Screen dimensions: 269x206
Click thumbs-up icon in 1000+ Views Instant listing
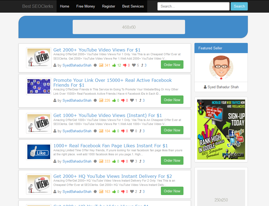(114, 131)
